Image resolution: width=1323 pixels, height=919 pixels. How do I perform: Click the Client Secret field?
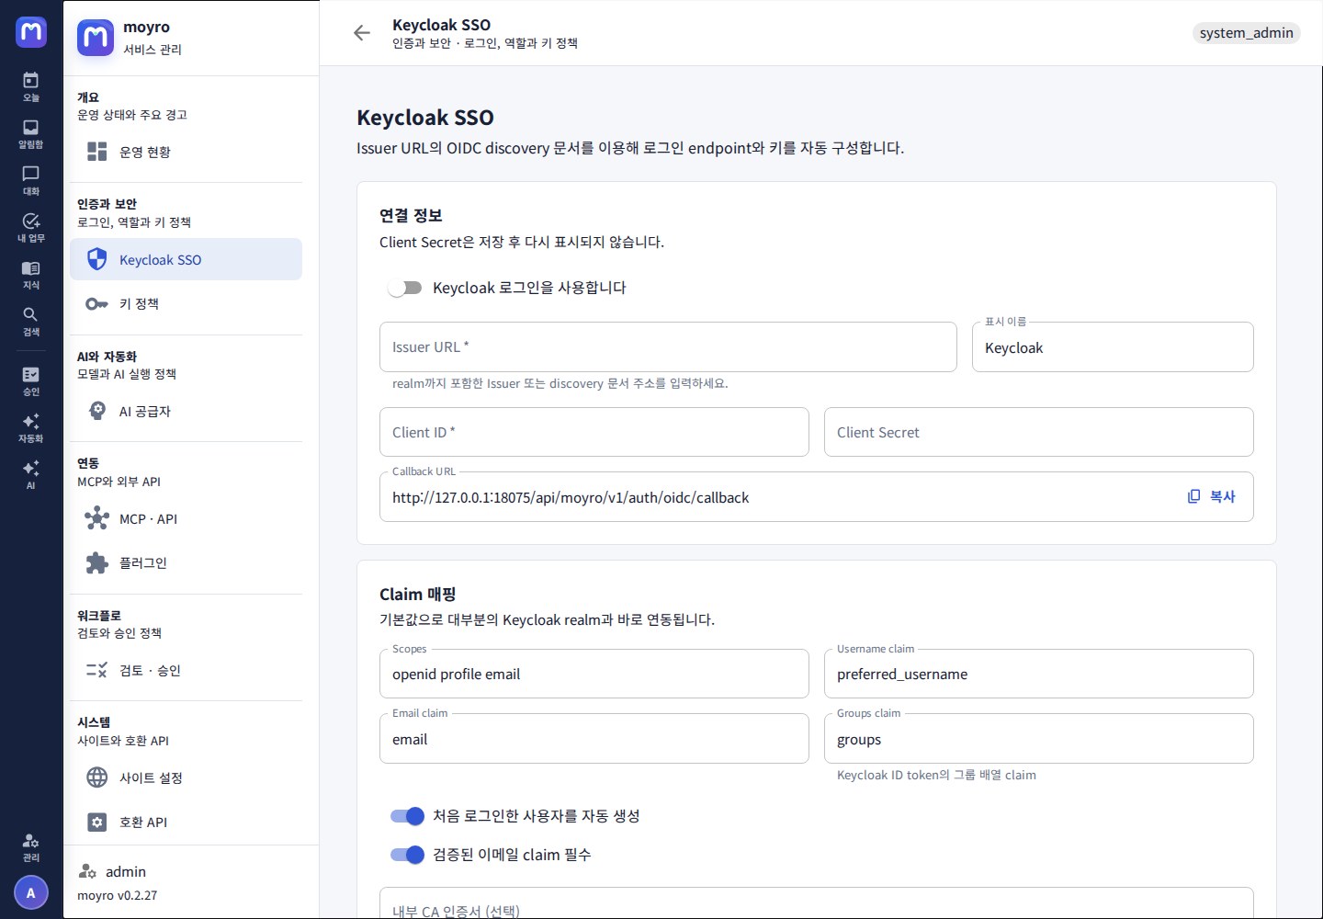(x=1038, y=432)
